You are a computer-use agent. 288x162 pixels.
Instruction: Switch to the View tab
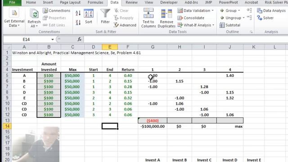tap(149, 2)
